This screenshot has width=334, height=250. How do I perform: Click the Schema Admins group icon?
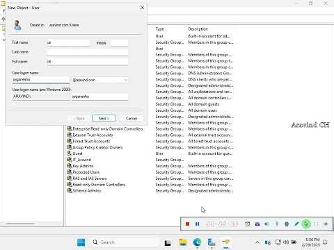pos(70,190)
